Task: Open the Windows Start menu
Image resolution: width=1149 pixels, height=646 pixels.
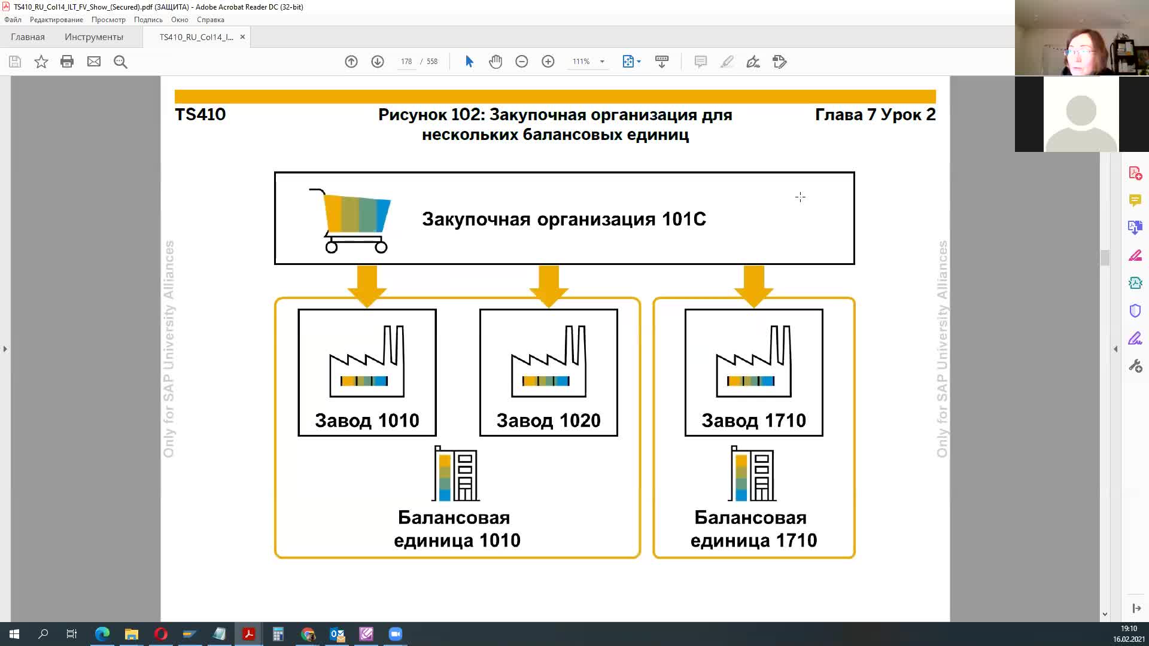Action: (x=14, y=634)
